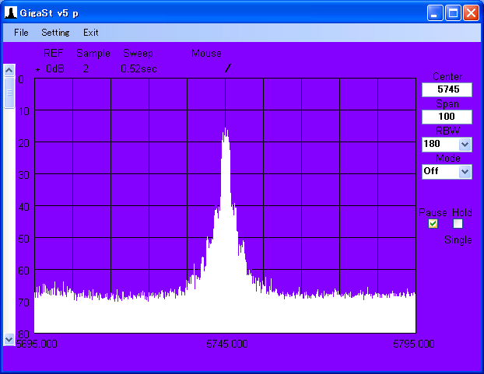Close the GigaSt window

click(471, 13)
